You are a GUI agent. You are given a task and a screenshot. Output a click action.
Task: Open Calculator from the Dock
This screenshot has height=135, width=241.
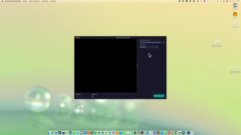tap(92, 132)
